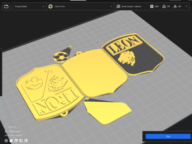Select the mirrored LEON crest model
This screenshot has height=144, width=192.
pyautogui.click(x=50, y=92)
